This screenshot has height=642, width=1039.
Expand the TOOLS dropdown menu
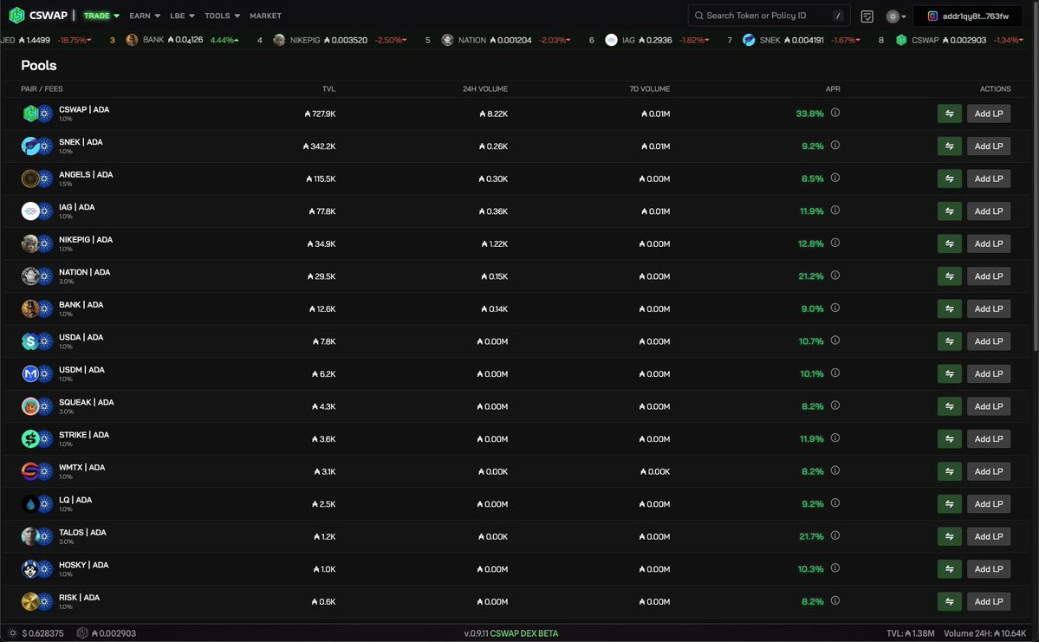[222, 16]
